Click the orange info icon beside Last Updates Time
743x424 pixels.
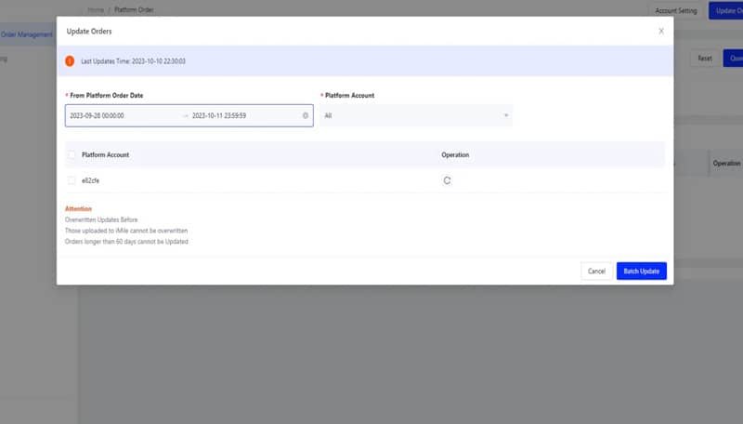[70, 61]
